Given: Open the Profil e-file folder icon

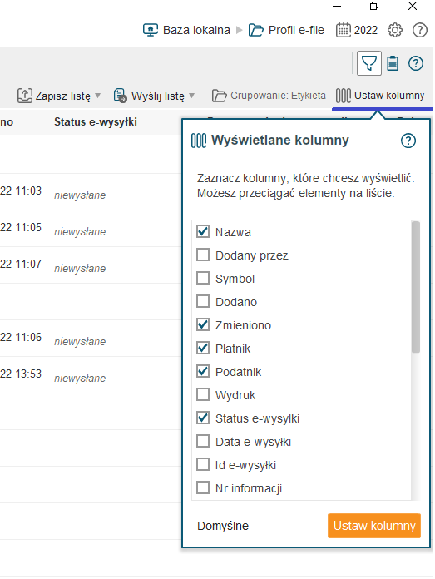Looking at the screenshot, I should click(x=256, y=30).
